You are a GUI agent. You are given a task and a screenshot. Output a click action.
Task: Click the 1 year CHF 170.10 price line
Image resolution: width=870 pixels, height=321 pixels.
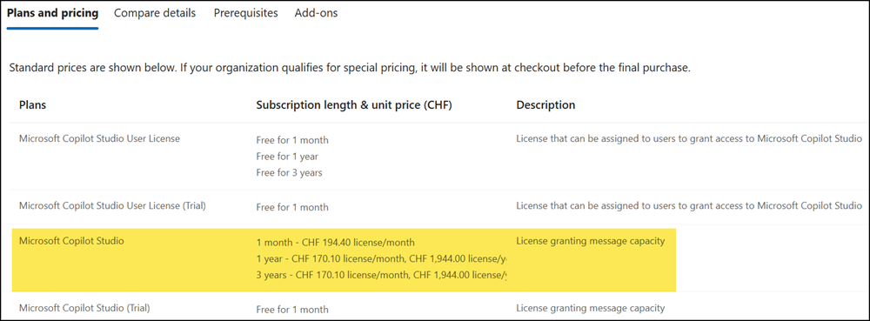click(x=381, y=259)
